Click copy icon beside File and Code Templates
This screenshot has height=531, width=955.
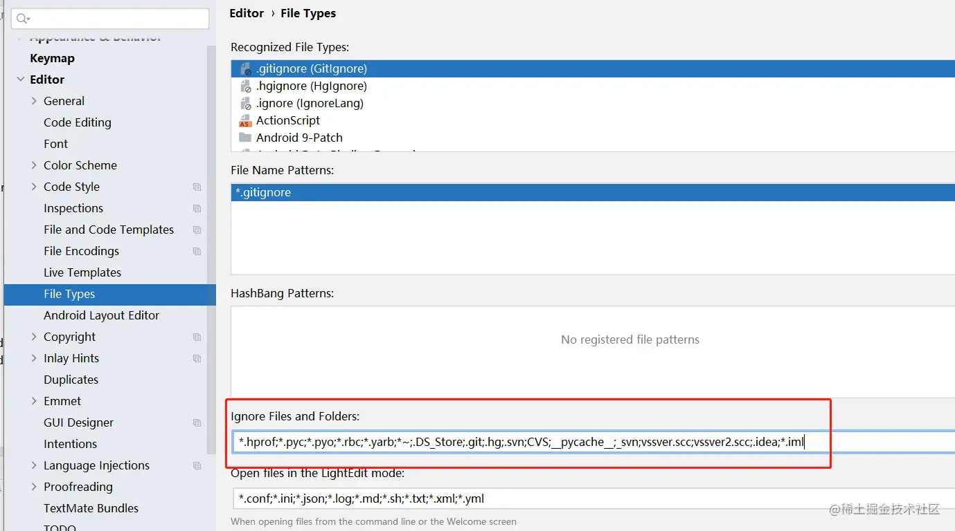[197, 230]
